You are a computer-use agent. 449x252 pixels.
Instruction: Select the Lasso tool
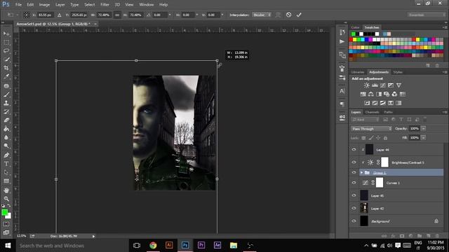click(6, 51)
